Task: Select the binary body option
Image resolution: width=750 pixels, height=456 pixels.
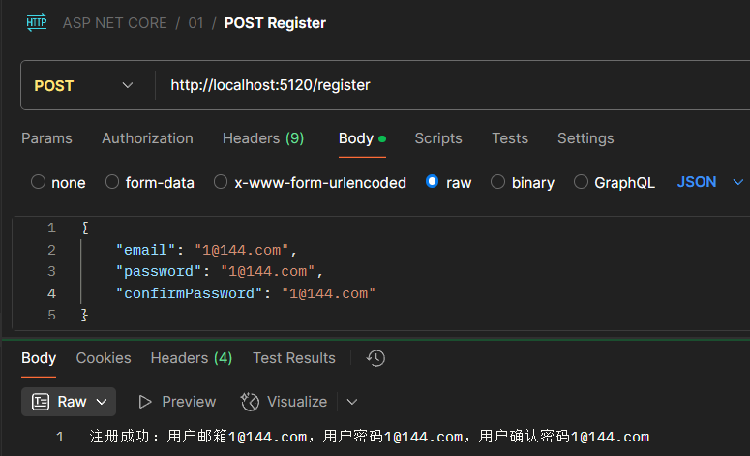Action: point(498,182)
